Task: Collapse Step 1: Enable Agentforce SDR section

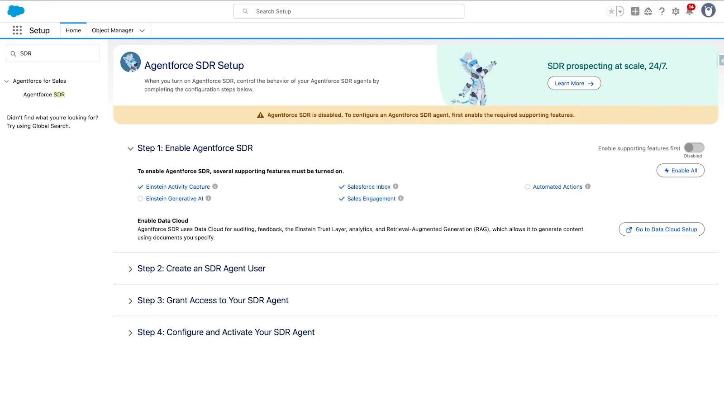Action: tap(130, 148)
